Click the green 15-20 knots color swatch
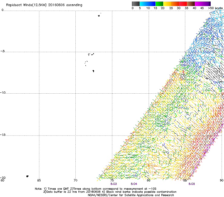The image size is (224, 197). click(x=159, y=4)
